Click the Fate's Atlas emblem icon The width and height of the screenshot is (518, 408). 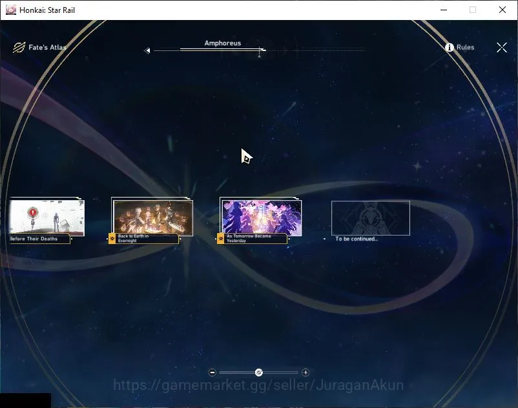point(19,48)
